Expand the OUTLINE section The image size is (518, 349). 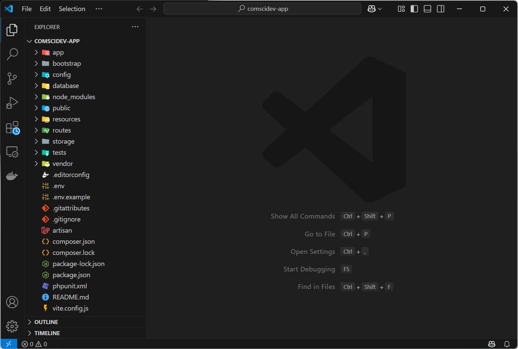[46, 322]
